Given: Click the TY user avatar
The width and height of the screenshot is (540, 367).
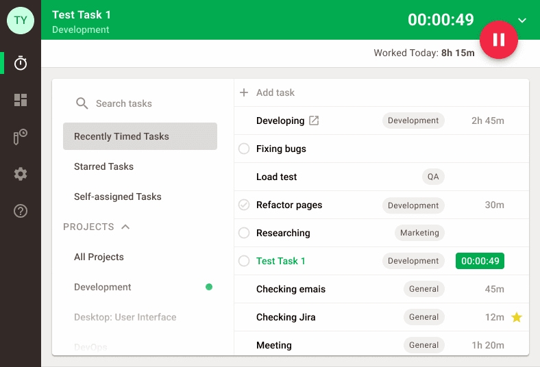Looking at the screenshot, I should [21, 20].
